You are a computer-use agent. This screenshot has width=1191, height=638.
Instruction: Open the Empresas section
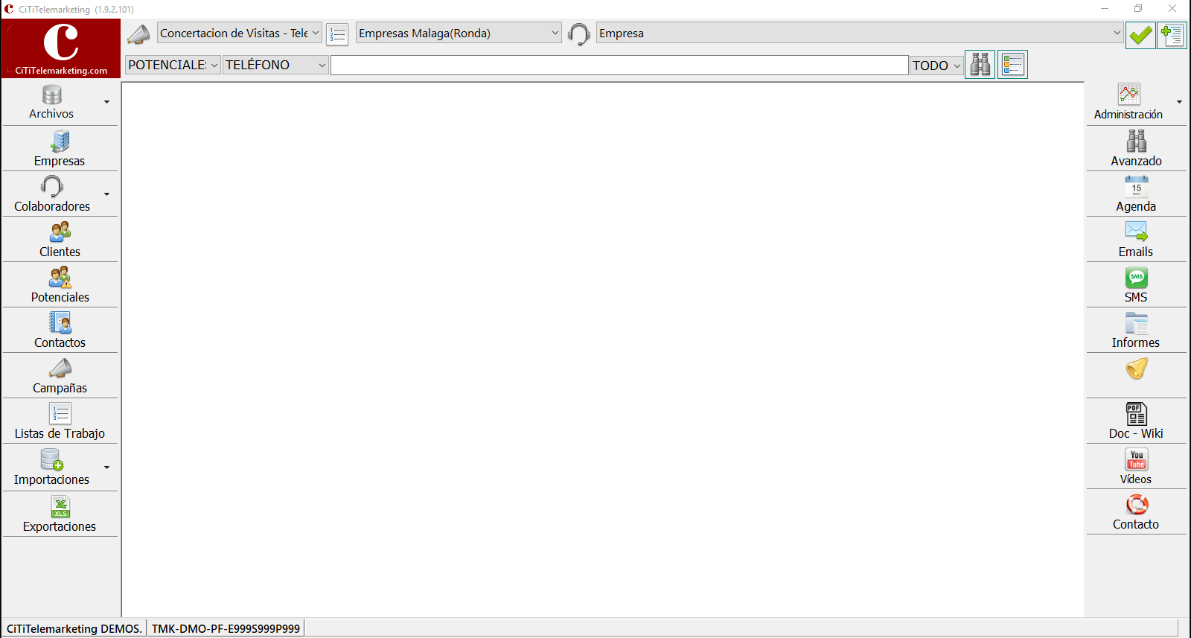pos(60,148)
